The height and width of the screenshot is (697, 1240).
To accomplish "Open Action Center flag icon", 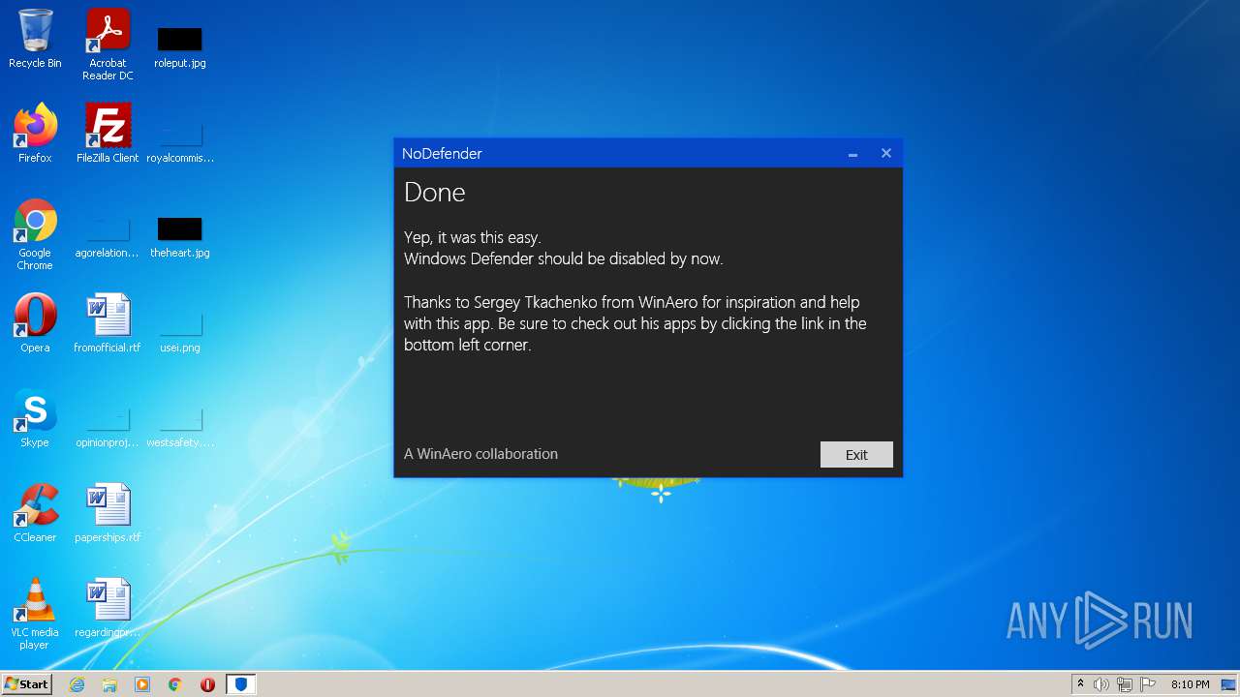I will click(1148, 684).
